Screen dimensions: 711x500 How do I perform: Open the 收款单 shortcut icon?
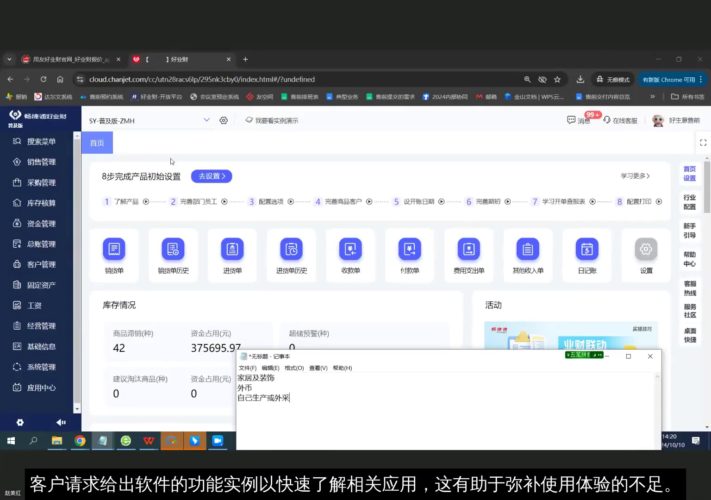350,250
